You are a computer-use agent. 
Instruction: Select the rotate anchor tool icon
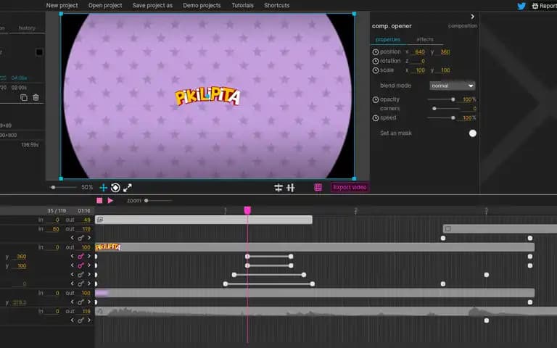click(x=115, y=188)
